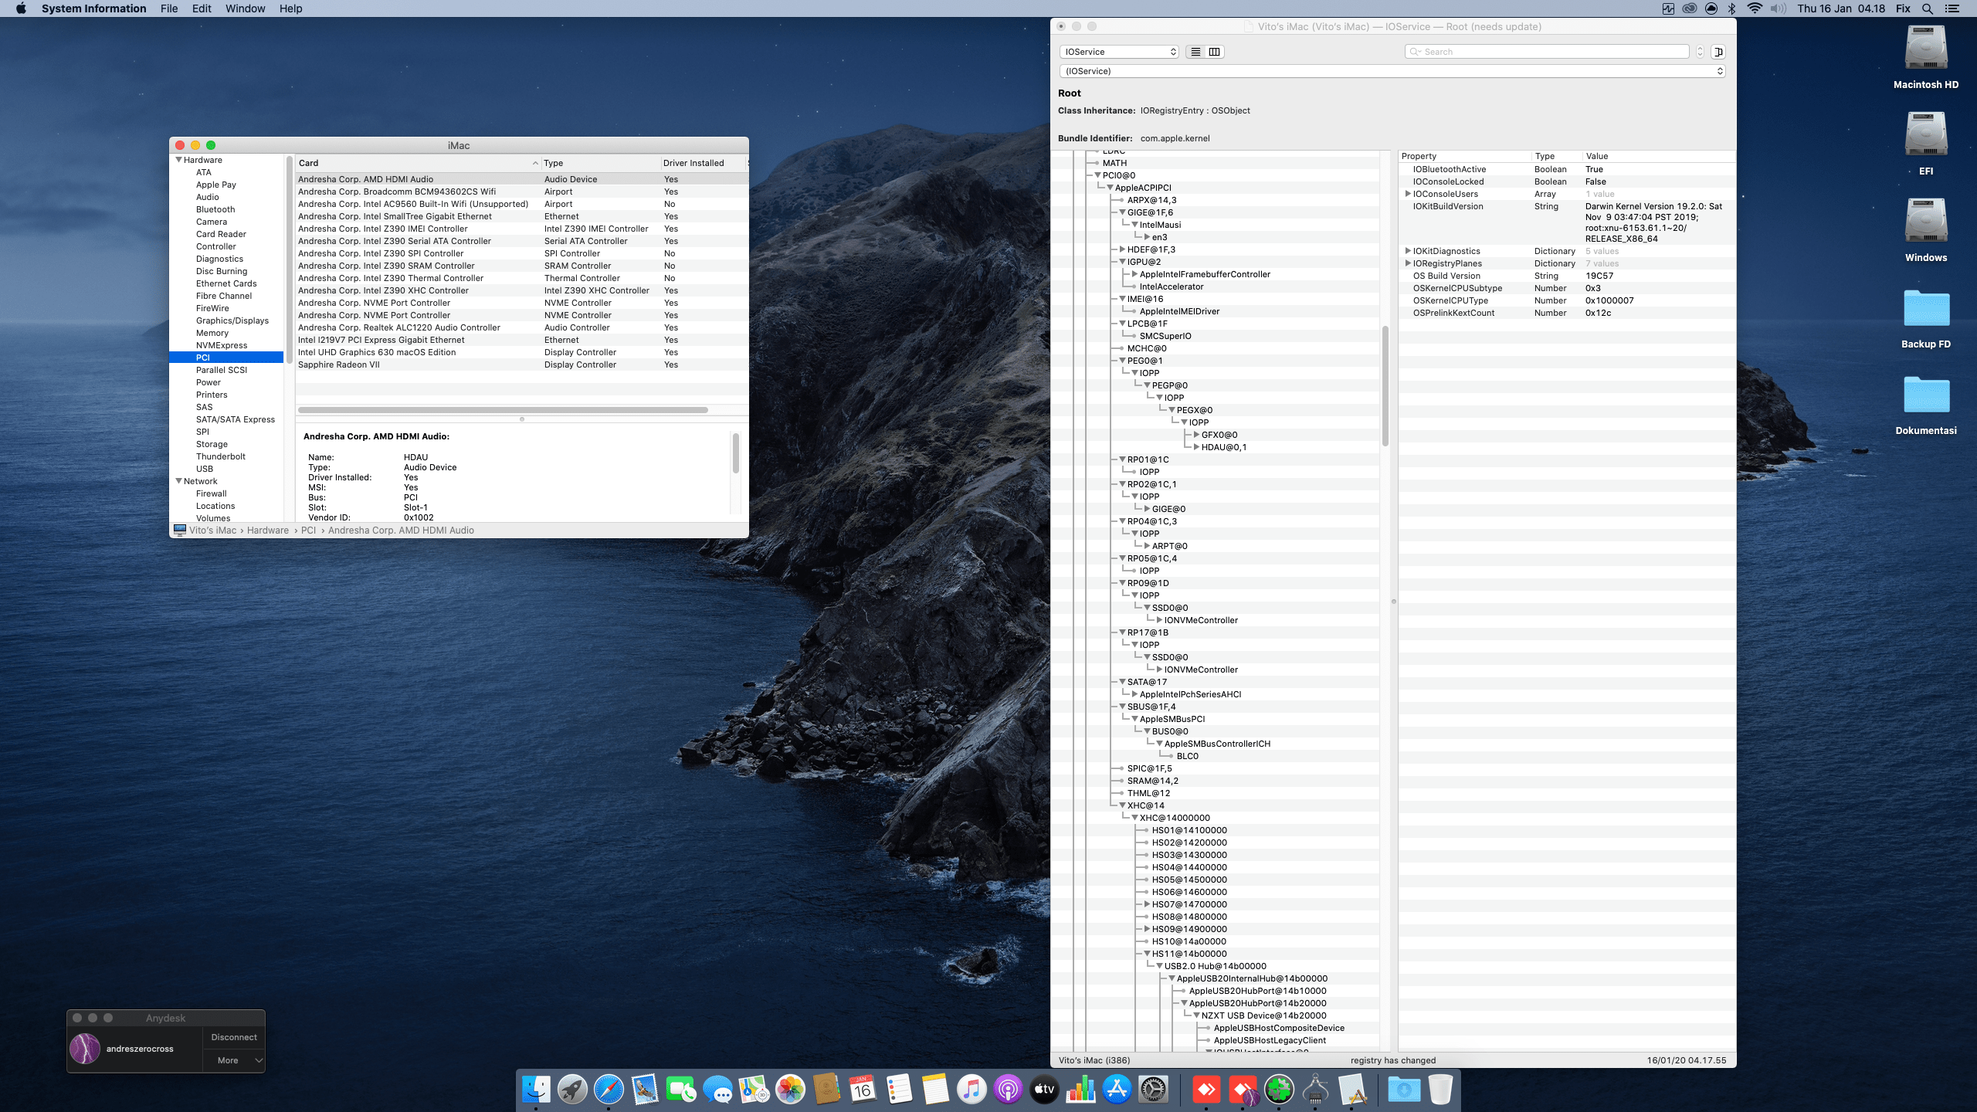Image resolution: width=1977 pixels, height=1112 pixels.
Task: Open the Window menu
Action: [x=245, y=8]
